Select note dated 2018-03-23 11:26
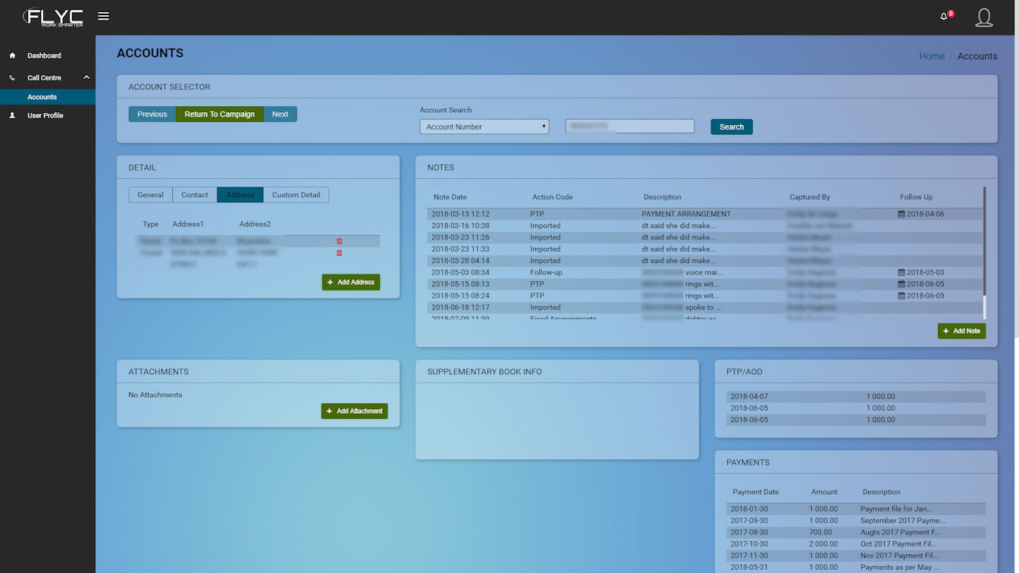 click(x=706, y=237)
